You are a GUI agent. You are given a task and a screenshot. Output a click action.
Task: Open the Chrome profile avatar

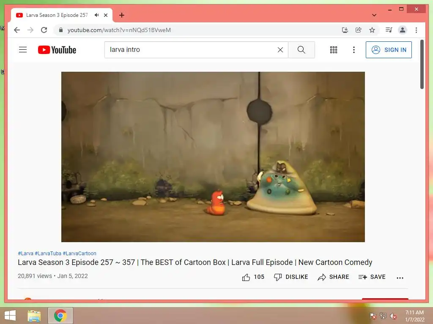point(403,30)
